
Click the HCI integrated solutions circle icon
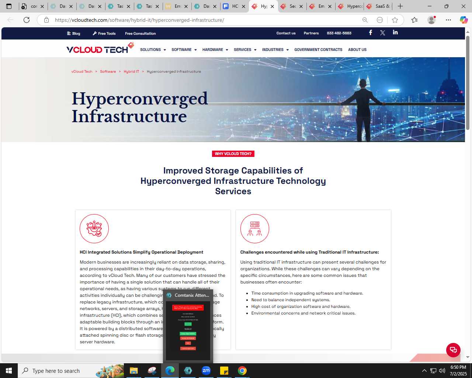point(94,228)
